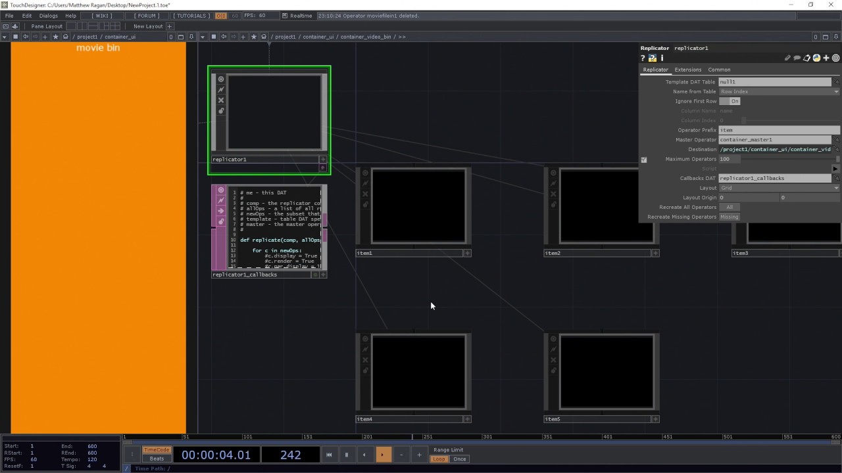The image size is (842, 473).
Task: Click plus icon in left pane bar
Action: 45,37
